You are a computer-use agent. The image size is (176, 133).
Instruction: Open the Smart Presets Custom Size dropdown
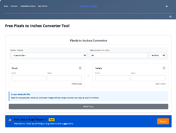pos(49,55)
